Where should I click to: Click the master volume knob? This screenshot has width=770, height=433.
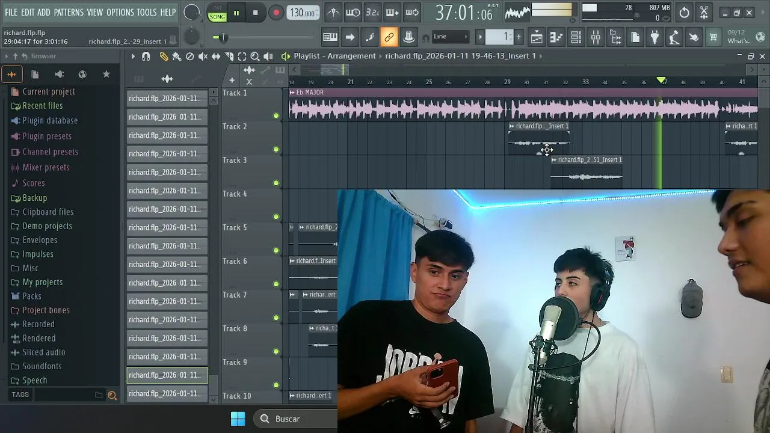191,12
